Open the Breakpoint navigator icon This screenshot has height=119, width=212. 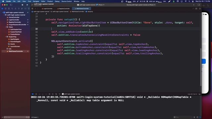pos(26,9)
